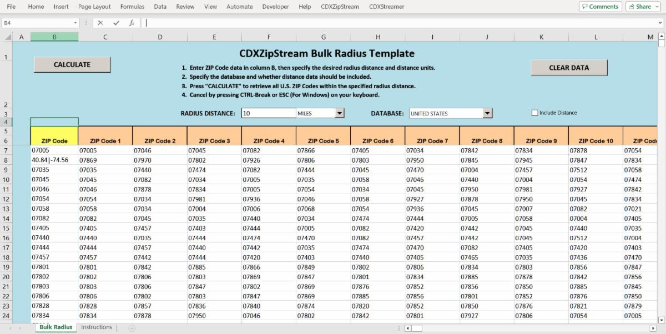Viewport: 666px width, 334px height.
Task: Switch to the View tab
Action: [210, 7]
